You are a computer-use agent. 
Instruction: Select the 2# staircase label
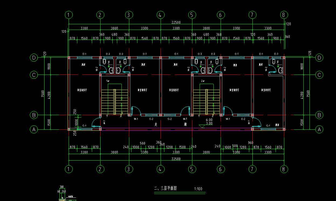click(203, 81)
